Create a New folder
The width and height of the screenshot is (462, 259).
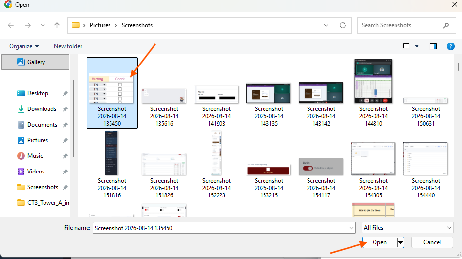coord(68,46)
